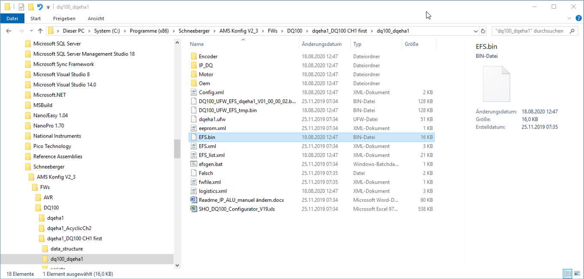Viewport: 584px width, 279px height.
Task: Switch to the Ansicht ribbon tab
Action: pos(96,18)
